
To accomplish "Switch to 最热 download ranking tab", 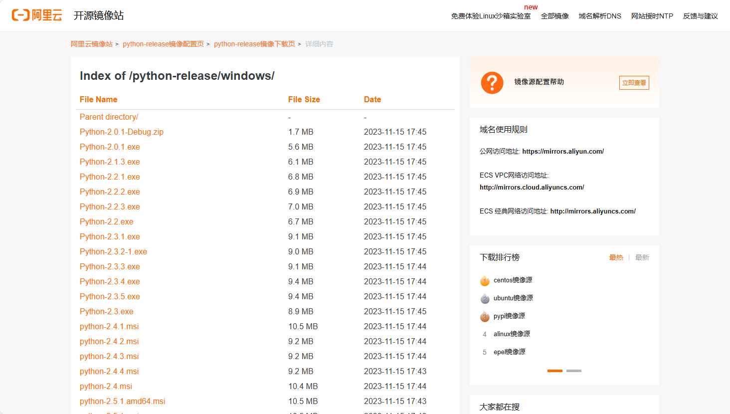I will [x=616, y=257].
